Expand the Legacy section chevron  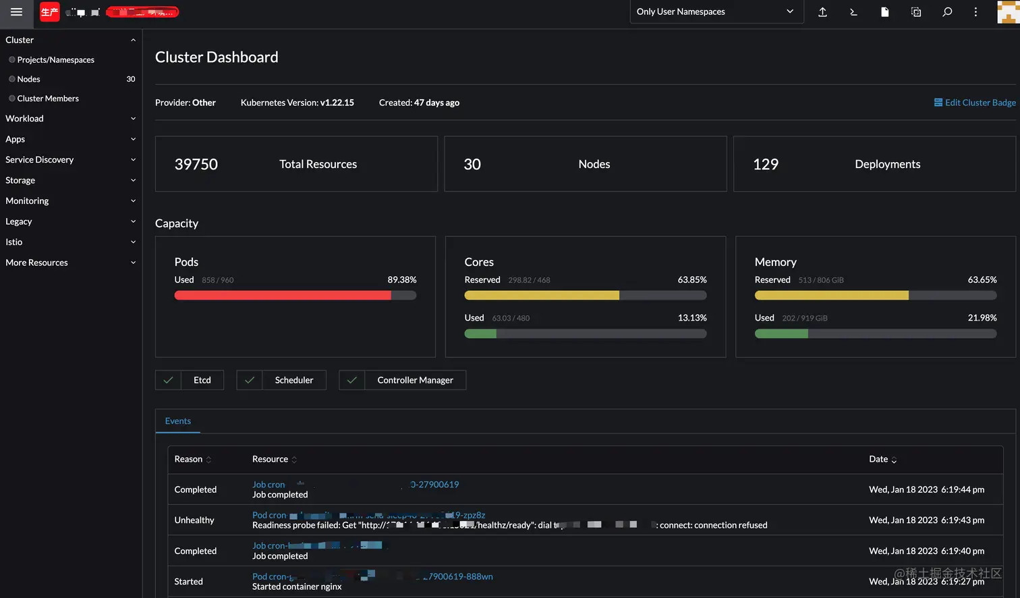pos(133,221)
